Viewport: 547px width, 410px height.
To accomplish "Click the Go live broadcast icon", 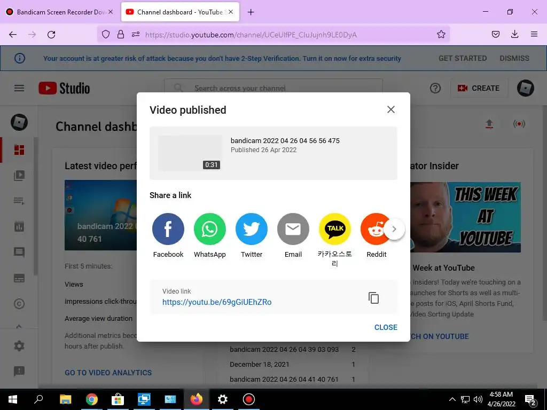I will tap(519, 124).
